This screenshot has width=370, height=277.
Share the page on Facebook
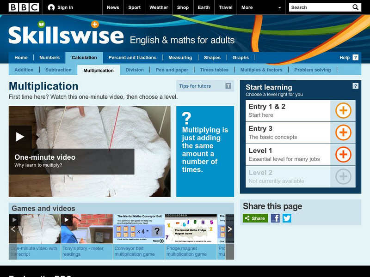[x=275, y=218]
